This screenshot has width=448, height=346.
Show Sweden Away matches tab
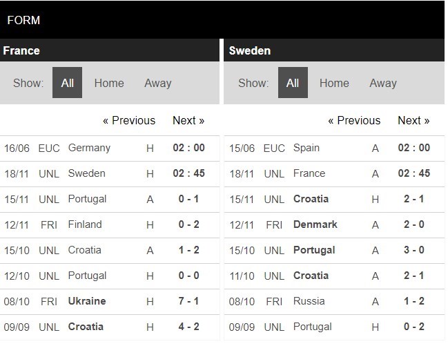point(382,83)
